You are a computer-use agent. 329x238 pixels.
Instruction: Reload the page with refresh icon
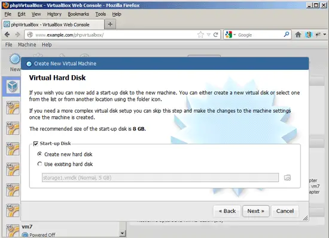click(x=215, y=35)
